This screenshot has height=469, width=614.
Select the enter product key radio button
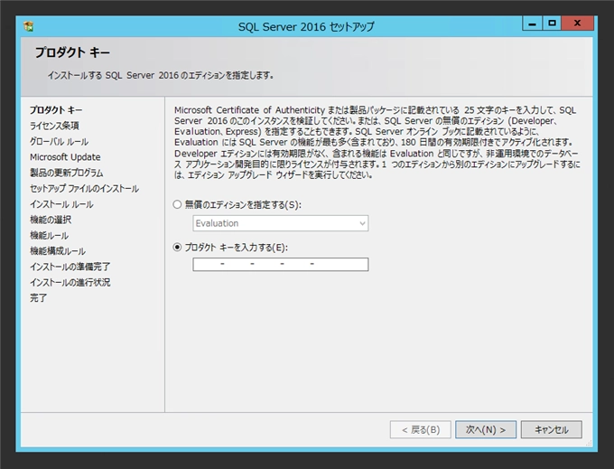click(177, 247)
